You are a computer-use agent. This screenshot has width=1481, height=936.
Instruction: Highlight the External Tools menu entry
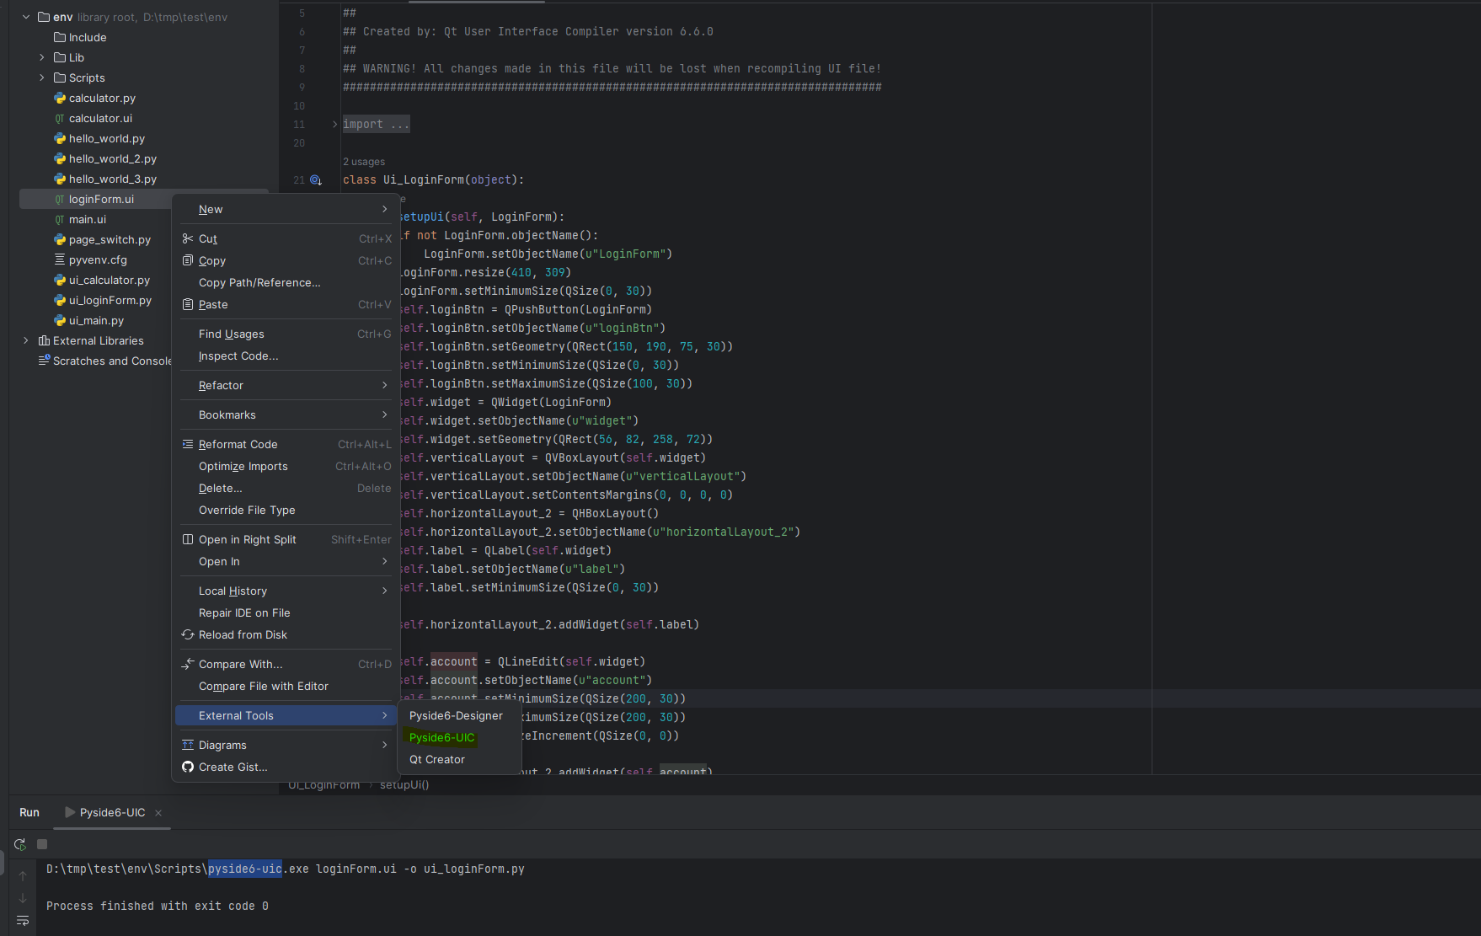pyautogui.click(x=286, y=715)
